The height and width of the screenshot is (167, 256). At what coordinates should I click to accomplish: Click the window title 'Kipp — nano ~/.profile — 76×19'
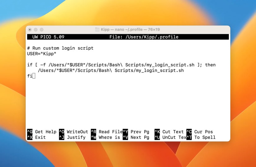(130, 30)
